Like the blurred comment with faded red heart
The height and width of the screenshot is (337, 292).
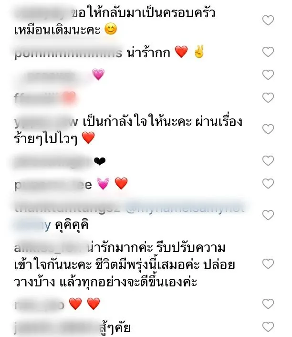click(x=268, y=98)
